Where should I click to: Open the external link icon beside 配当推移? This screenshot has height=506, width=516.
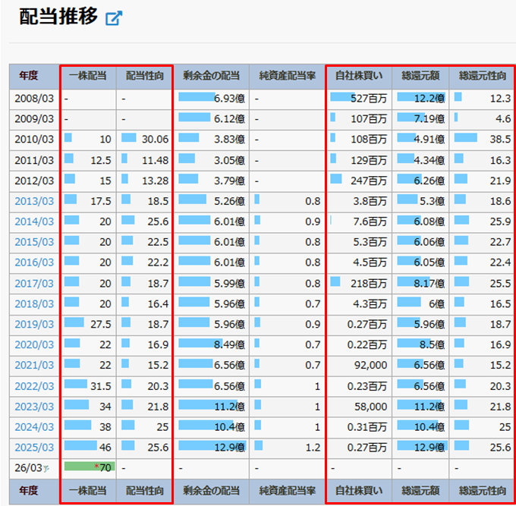pyautogui.click(x=114, y=18)
